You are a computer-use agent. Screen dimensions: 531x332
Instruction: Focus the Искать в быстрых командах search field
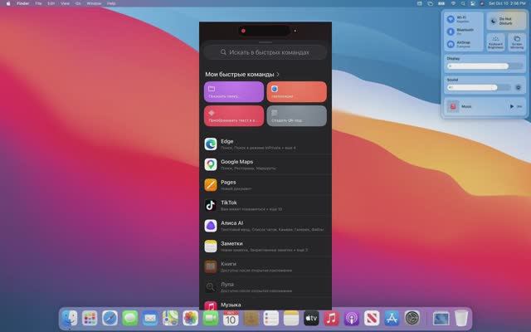(265, 52)
